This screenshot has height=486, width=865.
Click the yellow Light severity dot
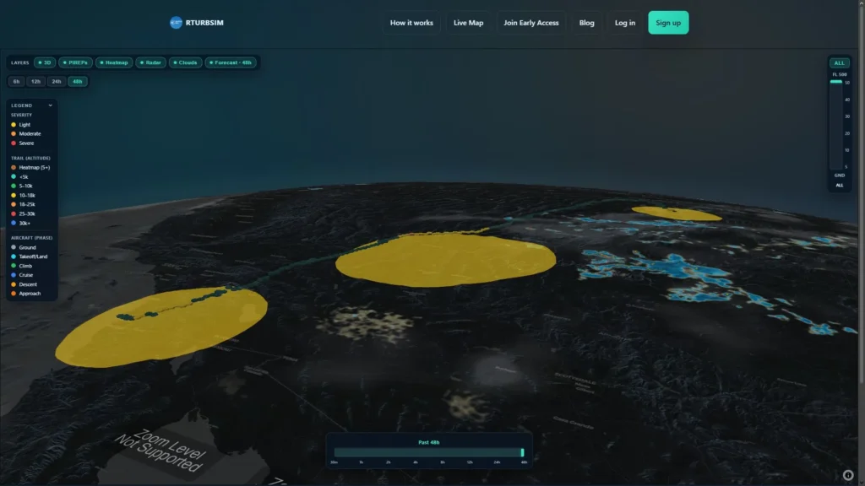pyautogui.click(x=14, y=125)
